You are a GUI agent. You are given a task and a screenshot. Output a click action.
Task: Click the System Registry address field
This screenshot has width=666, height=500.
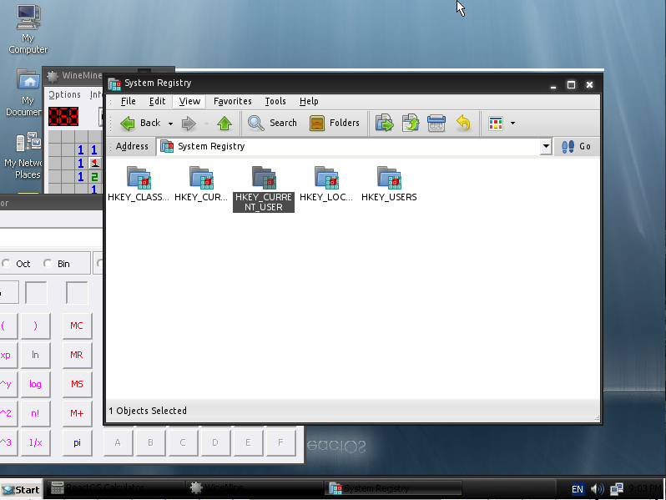[351, 146]
